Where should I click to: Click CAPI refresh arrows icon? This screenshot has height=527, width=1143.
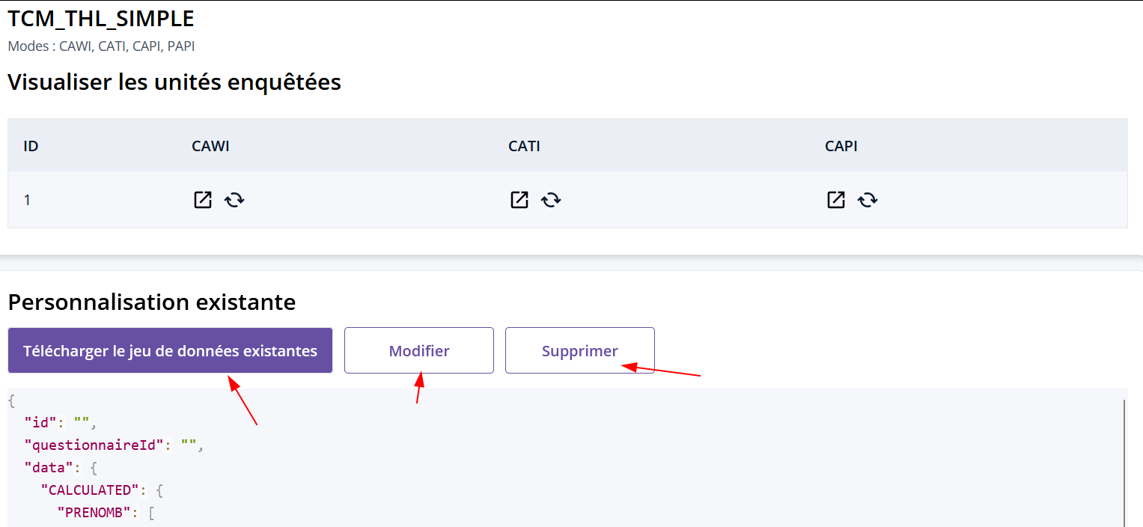pyautogui.click(x=868, y=200)
